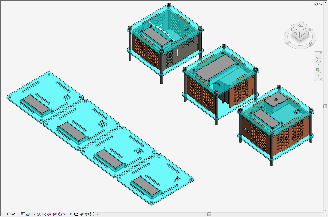Screen dimensions: 328x217
Task: Open the dropdown arrow below the Orbit tool
Action: point(318,65)
